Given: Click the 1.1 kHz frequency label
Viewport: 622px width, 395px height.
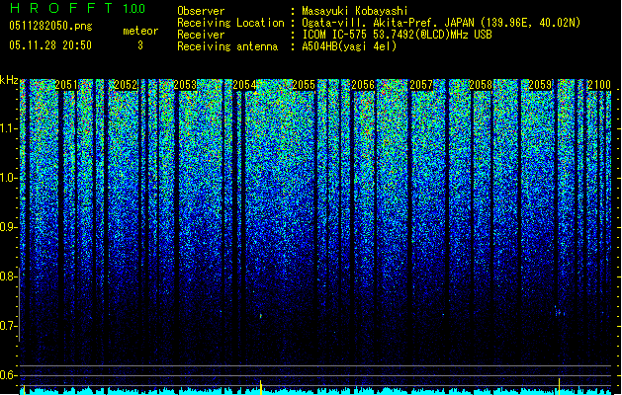Looking at the screenshot, I should (x=9, y=128).
